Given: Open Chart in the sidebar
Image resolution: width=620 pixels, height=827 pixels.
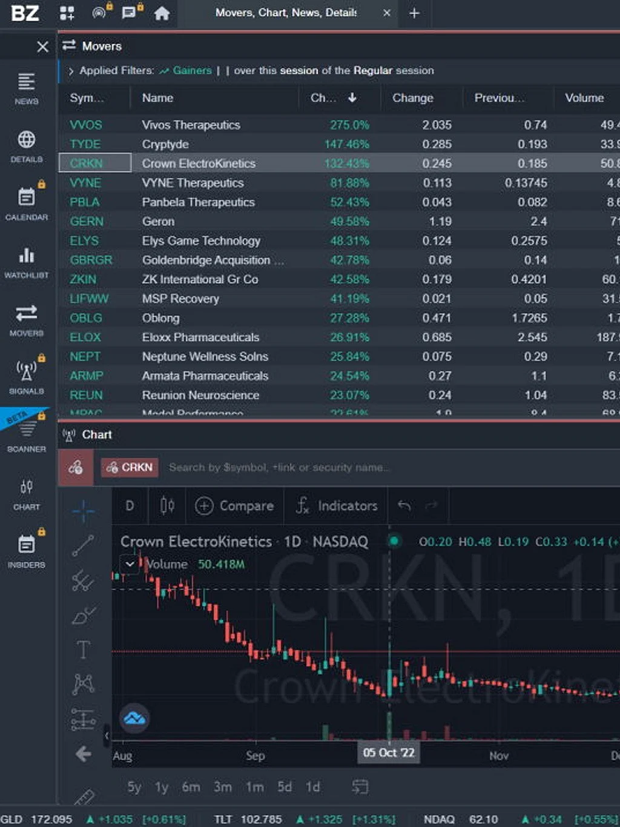Looking at the screenshot, I should point(27,494).
